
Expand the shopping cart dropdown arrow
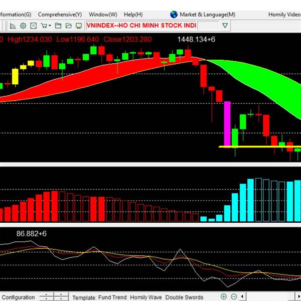50,26
